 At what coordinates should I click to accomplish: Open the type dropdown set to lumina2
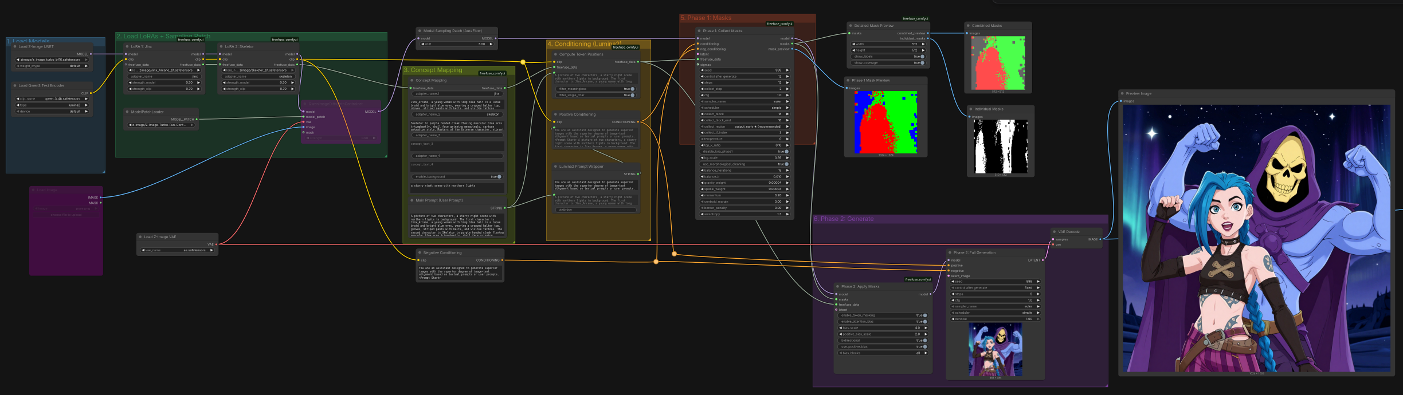52,105
